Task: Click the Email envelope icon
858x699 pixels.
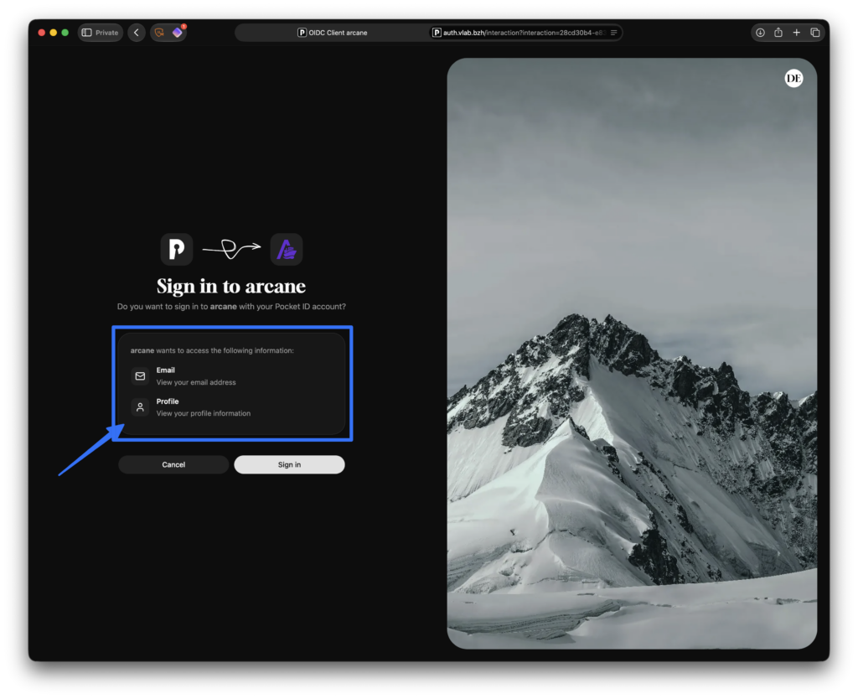Action: (x=140, y=376)
